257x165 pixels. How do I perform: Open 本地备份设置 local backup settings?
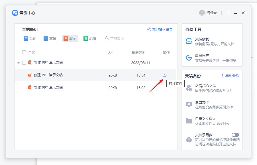click(x=160, y=30)
